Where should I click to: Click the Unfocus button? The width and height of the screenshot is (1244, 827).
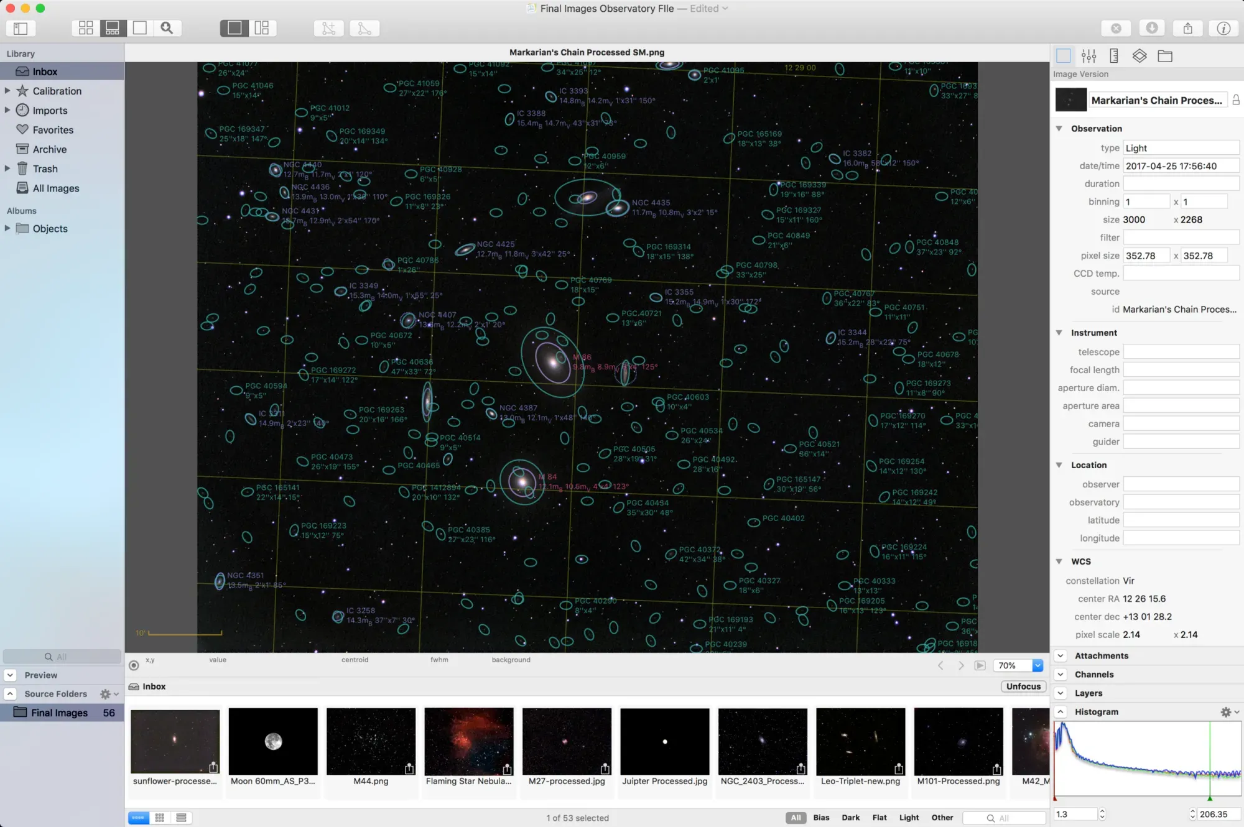tap(1023, 686)
